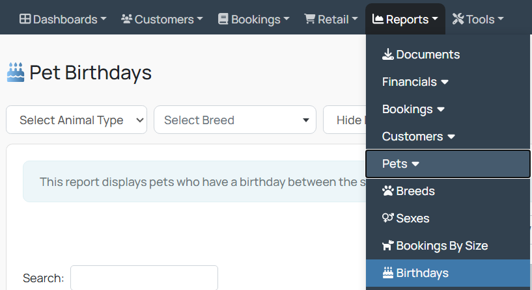This screenshot has height=290, width=532.
Task: Click the Breeds paw icon
Action: [x=388, y=191]
